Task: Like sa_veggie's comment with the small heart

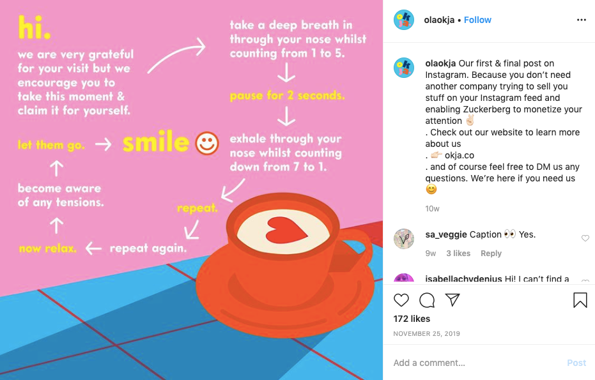Action: (x=585, y=238)
